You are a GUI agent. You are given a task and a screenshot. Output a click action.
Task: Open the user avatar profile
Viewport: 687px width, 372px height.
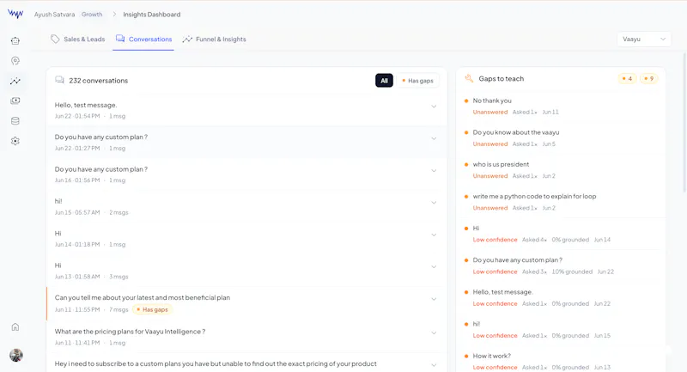click(16, 355)
